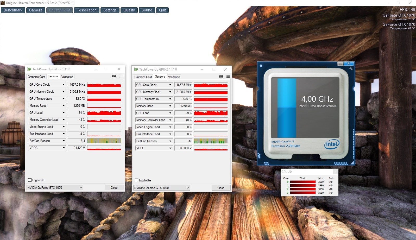Open GPU Load dropdown showing 99 %
This screenshot has height=240, width=416.
coord(170,113)
